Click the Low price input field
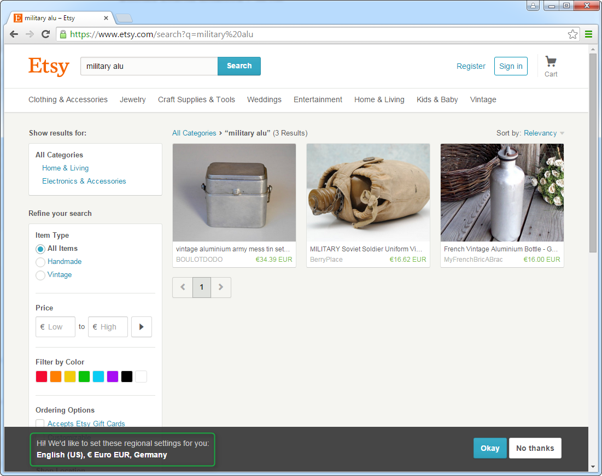Viewport: 602px width, 476px height. (55, 327)
